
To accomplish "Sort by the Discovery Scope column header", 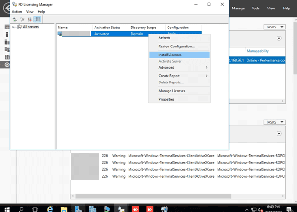I will (147, 28).
